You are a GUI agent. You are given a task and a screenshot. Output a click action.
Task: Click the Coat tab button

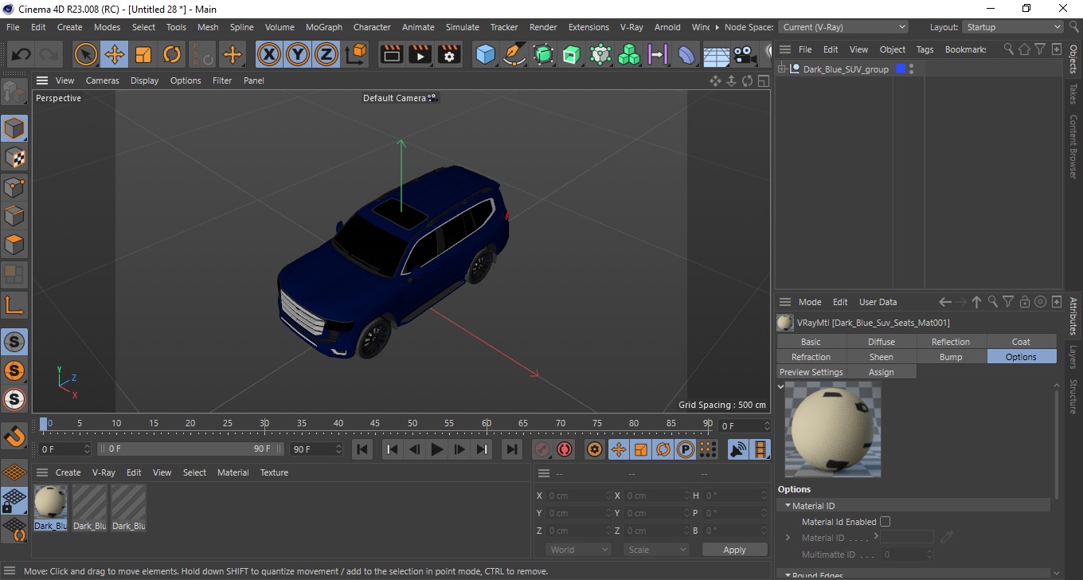tap(1022, 342)
